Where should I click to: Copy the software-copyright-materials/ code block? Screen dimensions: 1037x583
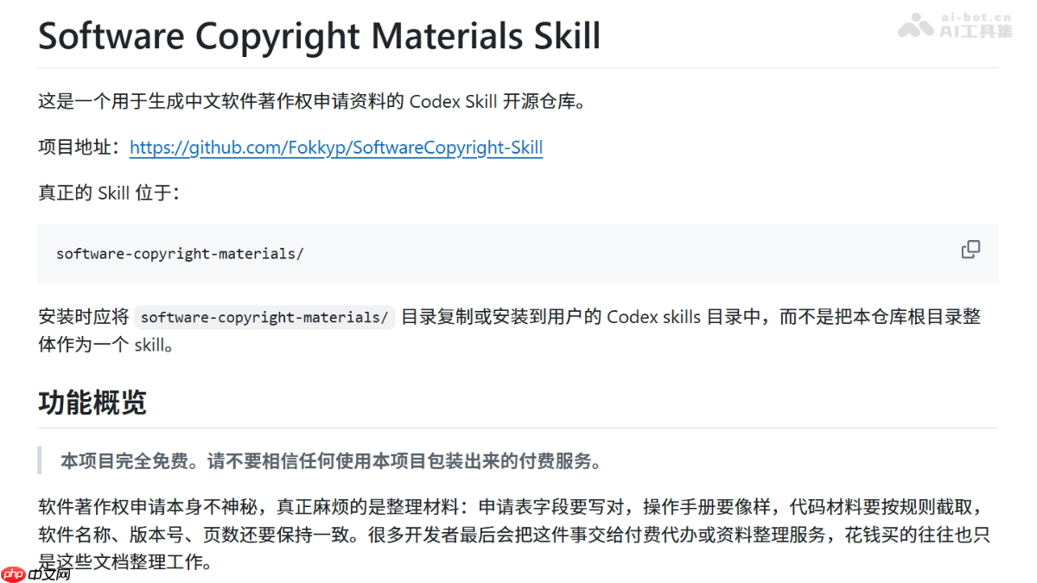click(970, 250)
